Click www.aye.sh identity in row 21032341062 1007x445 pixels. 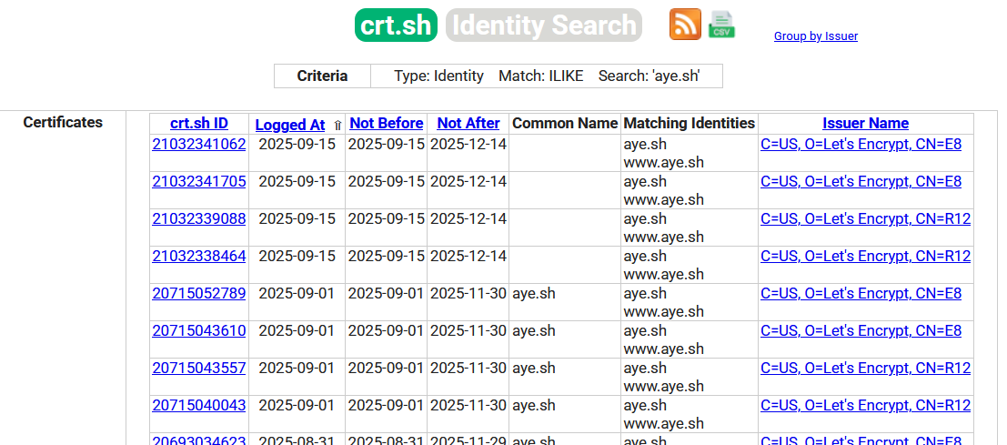[x=663, y=163]
